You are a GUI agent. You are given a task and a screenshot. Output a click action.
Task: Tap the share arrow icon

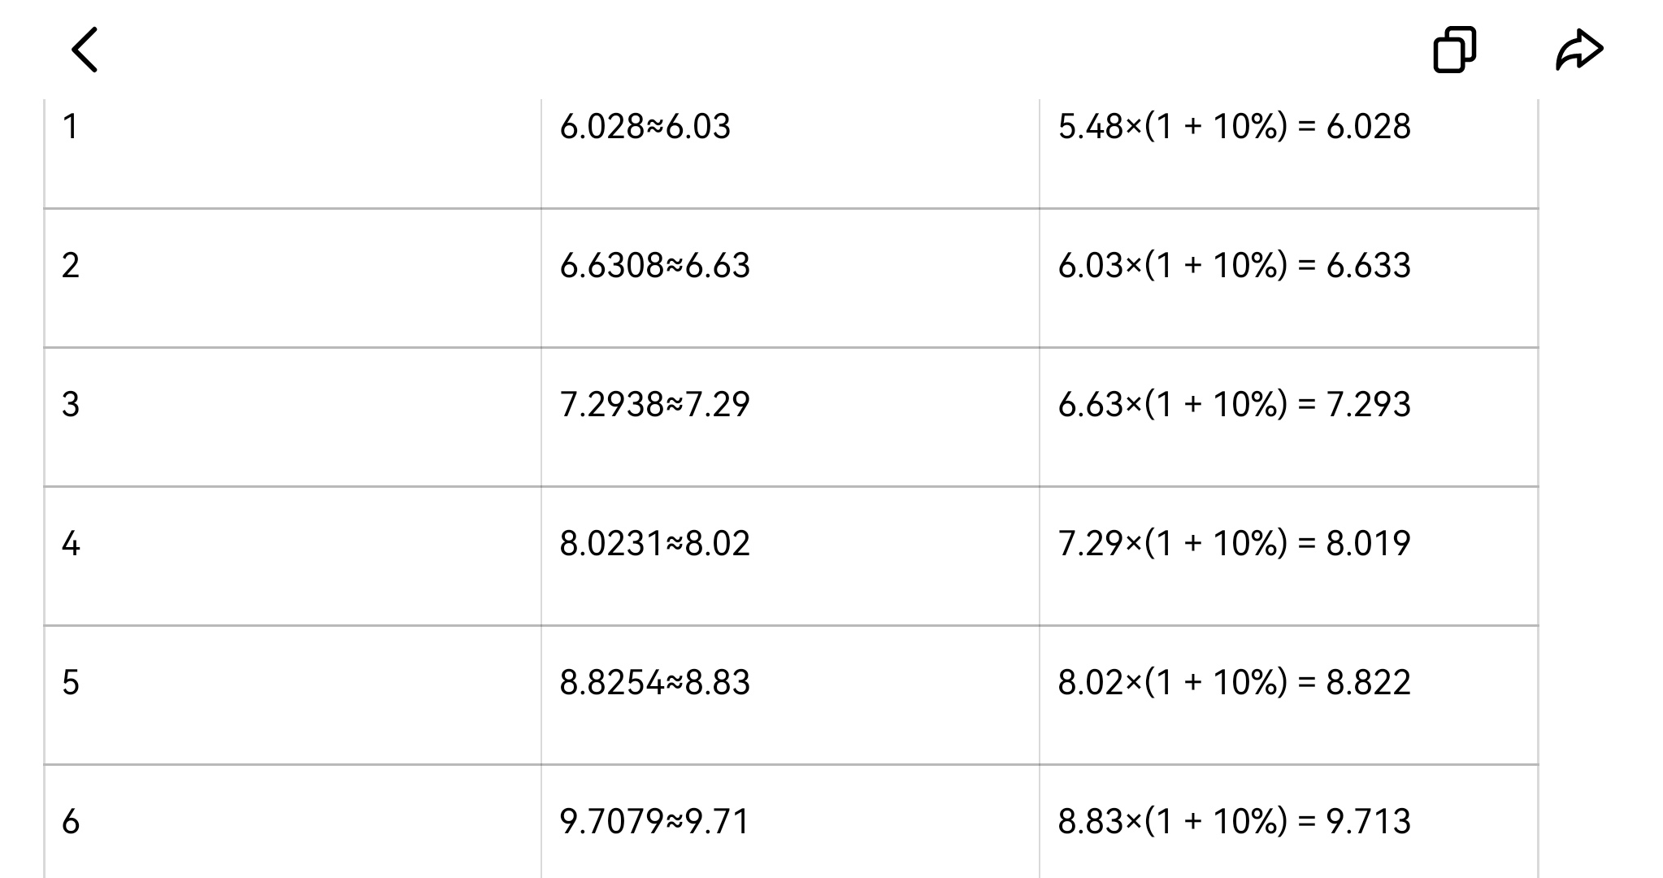click(x=1578, y=50)
